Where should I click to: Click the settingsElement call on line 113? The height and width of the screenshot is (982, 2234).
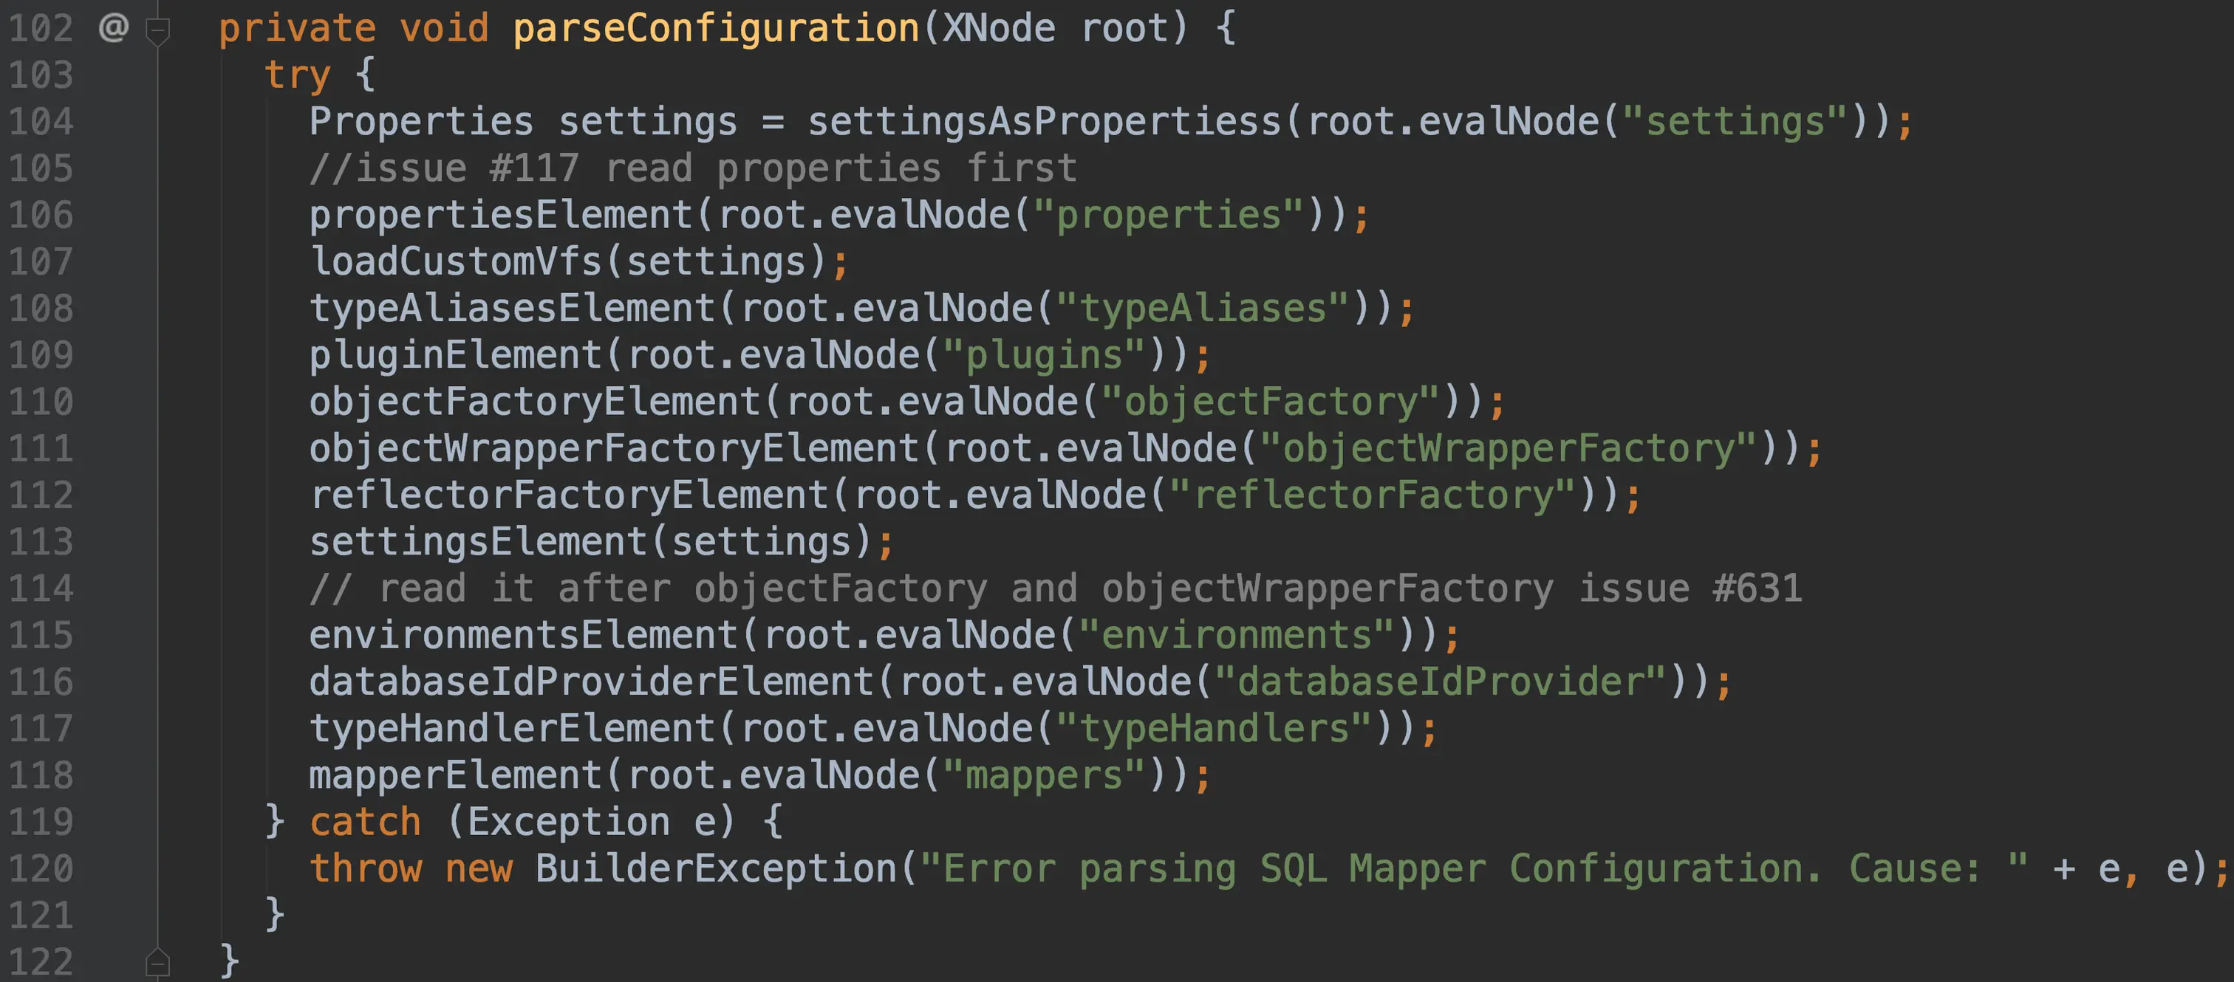click(479, 543)
